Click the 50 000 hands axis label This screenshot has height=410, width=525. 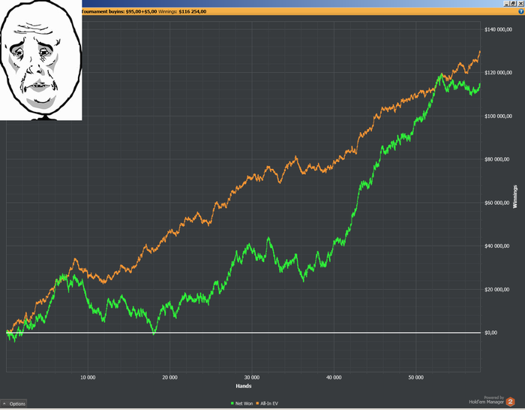(x=415, y=378)
